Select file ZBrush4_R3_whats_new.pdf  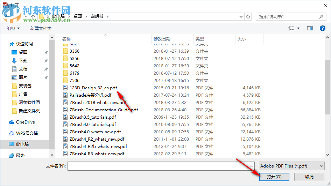(x=97, y=154)
